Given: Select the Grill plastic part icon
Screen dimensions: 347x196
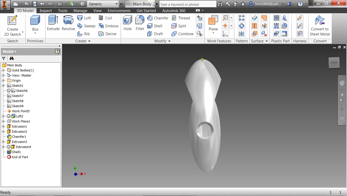Looking at the screenshot, I should coord(276,18).
